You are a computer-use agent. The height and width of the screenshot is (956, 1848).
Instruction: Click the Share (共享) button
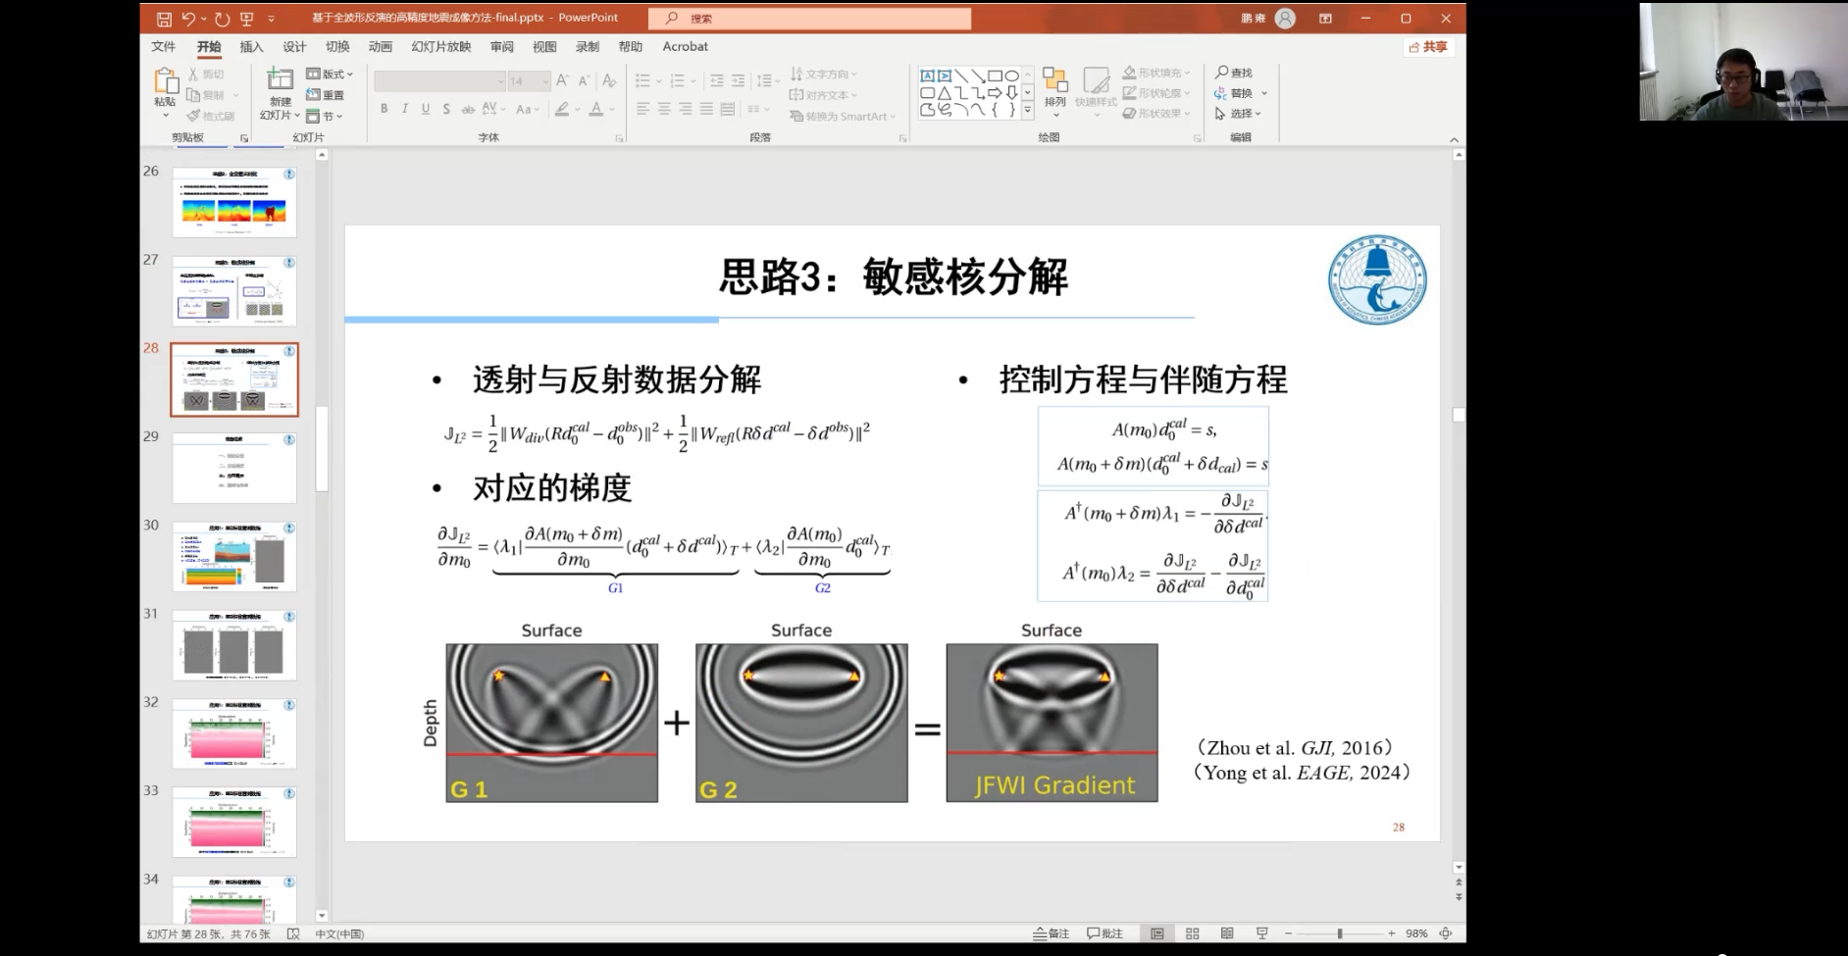1428,46
